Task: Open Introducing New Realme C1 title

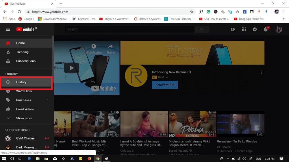Action: [x=171, y=72]
